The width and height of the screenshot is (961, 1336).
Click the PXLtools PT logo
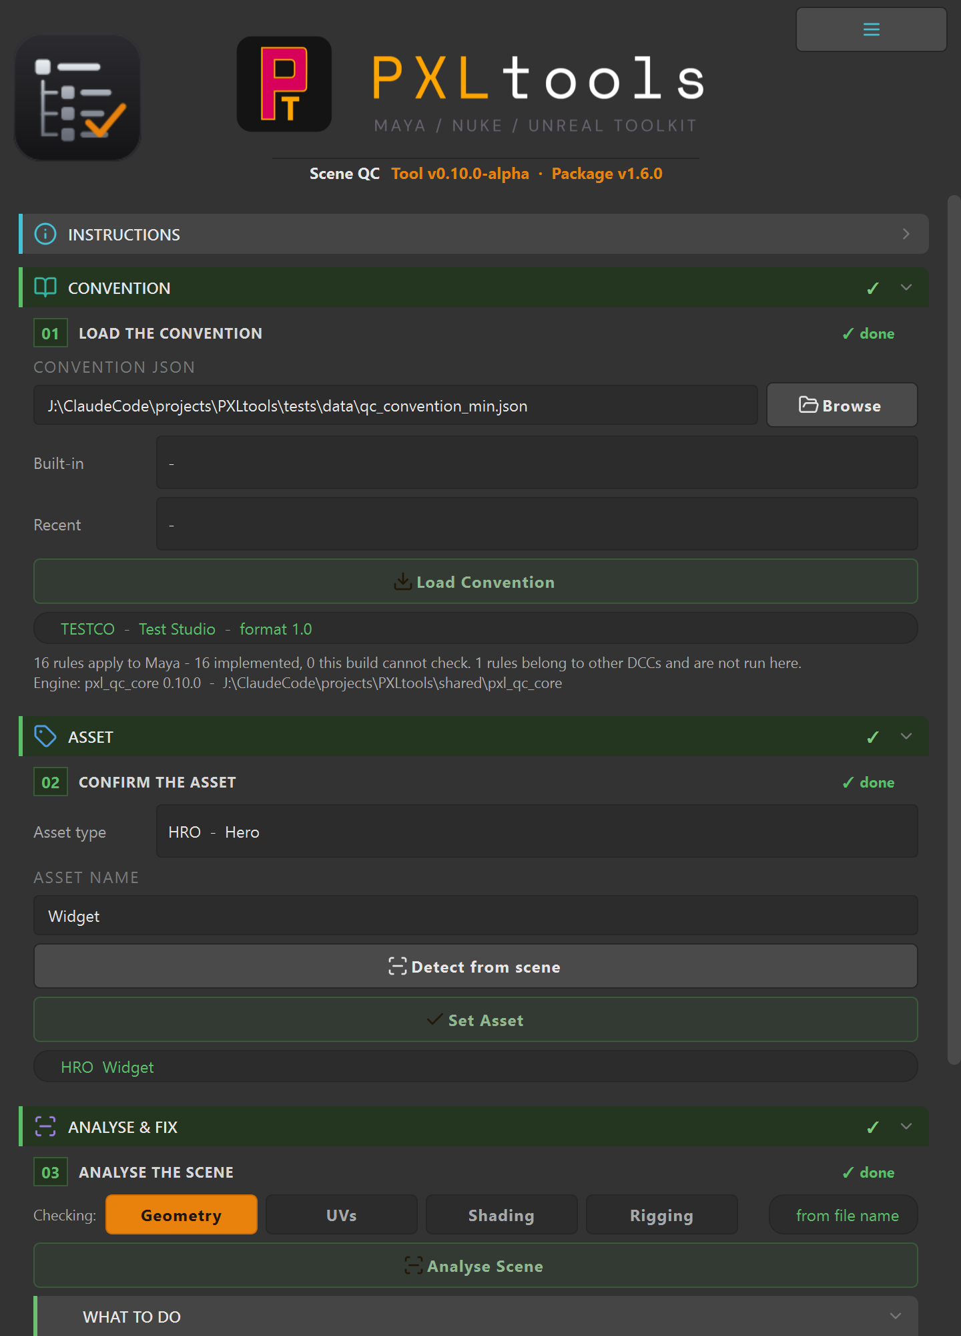tap(284, 84)
